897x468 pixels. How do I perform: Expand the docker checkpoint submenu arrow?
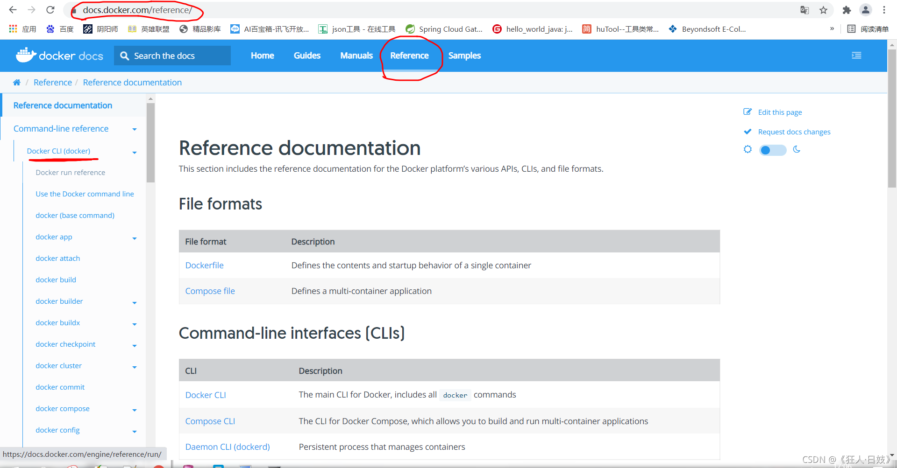click(x=135, y=346)
